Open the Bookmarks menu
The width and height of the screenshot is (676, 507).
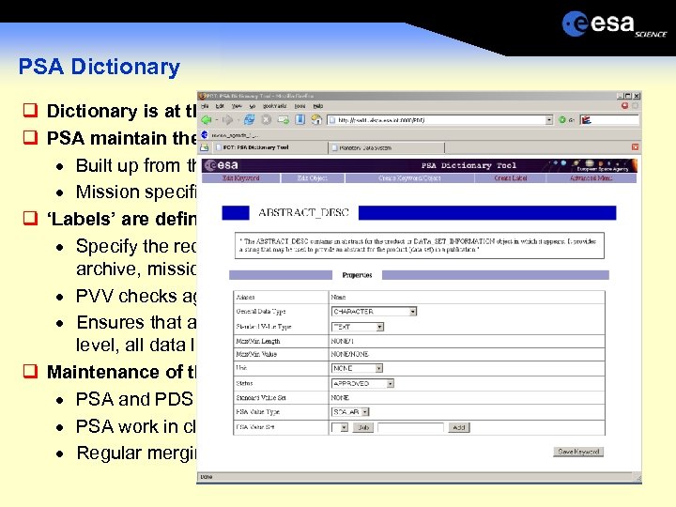pyautogui.click(x=274, y=106)
